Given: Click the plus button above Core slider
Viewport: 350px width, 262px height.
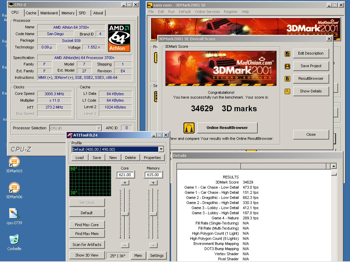Looking at the screenshot, I should pos(125,183).
